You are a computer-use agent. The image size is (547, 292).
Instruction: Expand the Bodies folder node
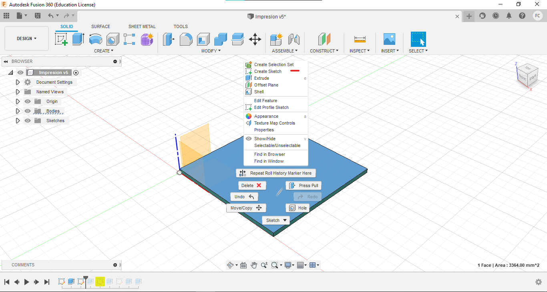point(18,111)
